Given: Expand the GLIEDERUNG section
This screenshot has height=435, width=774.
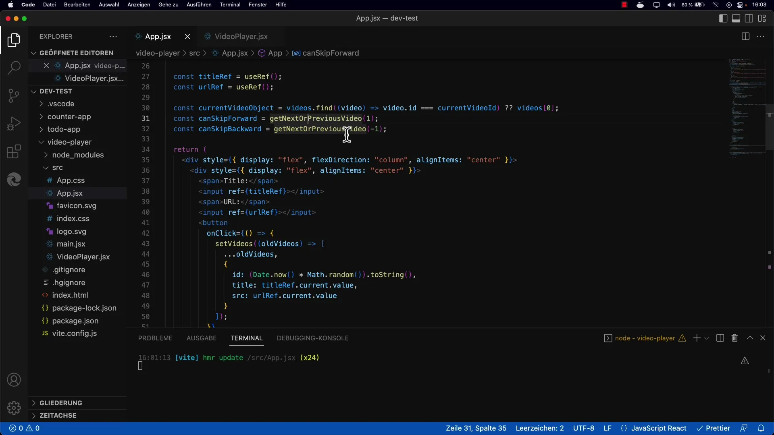Looking at the screenshot, I should [x=60, y=403].
